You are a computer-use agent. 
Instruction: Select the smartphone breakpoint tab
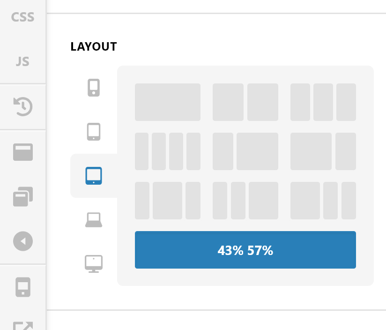[x=94, y=88]
